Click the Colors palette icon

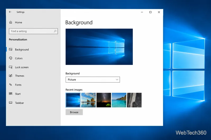[x=11, y=58]
